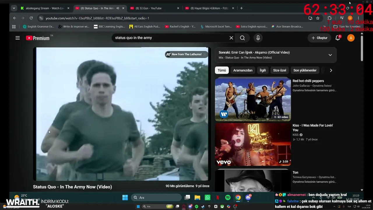
Task: Open the tab search dropdown in Chrome
Action: click(14, 8)
